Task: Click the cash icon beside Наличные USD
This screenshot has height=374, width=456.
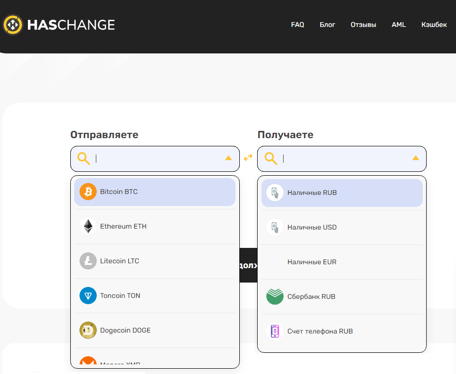Action: click(x=275, y=227)
